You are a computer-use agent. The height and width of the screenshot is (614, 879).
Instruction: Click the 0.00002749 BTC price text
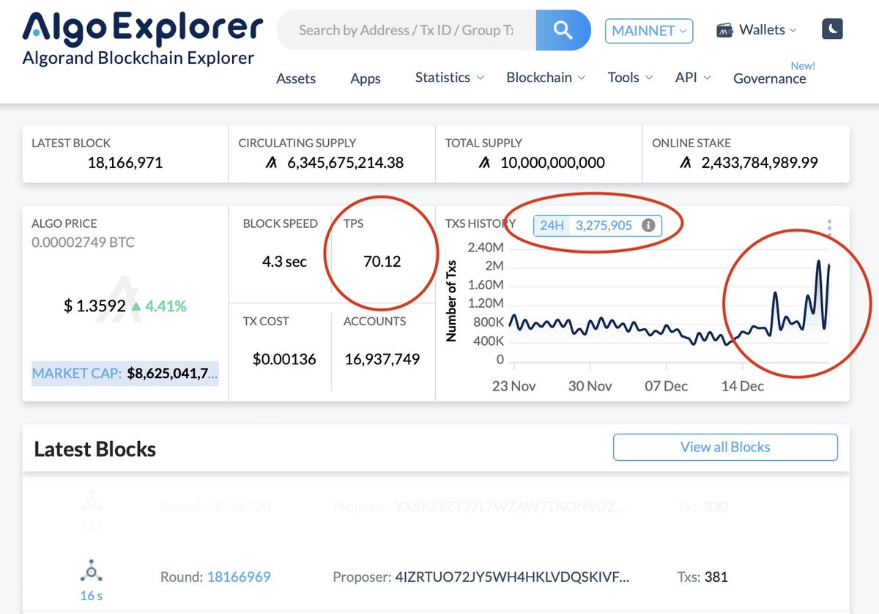click(x=83, y=243)
